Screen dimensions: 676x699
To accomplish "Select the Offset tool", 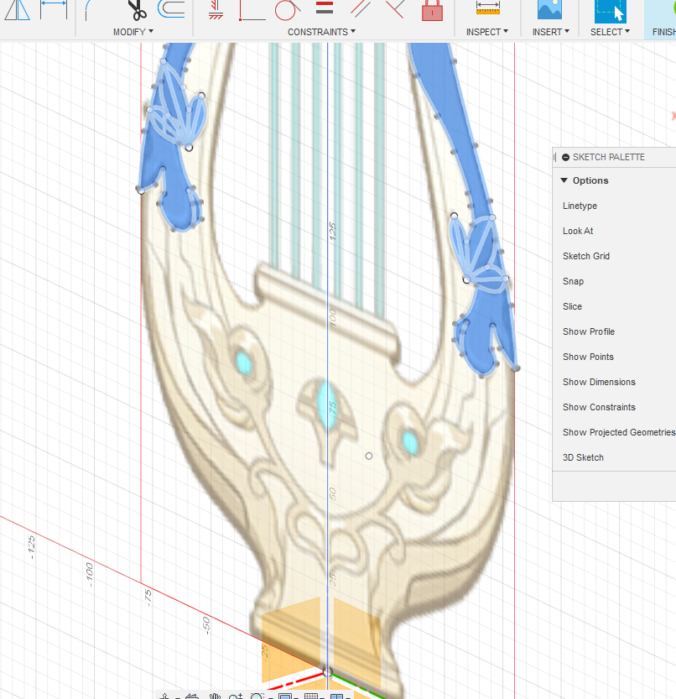I will [x=171, y=9].
